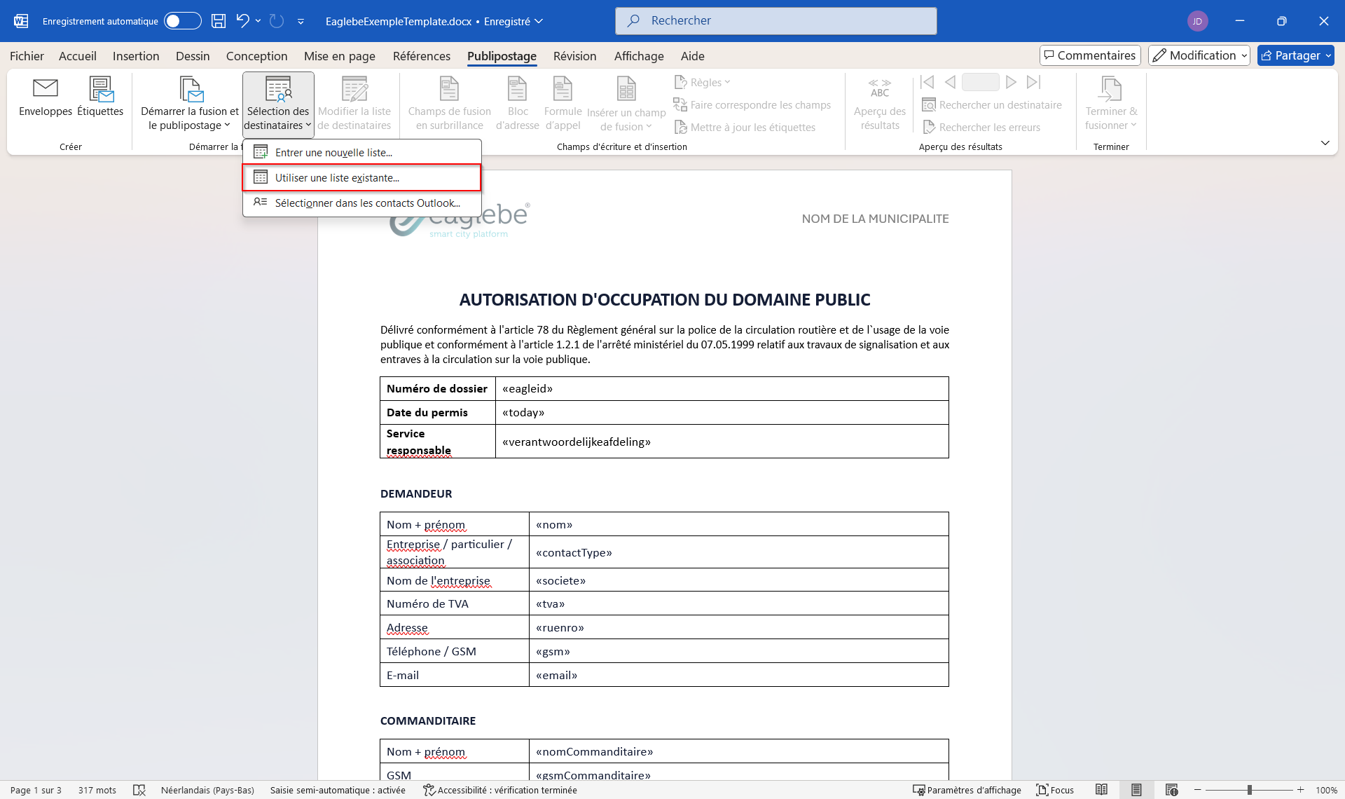Image resolution: width=1345 pixels, height=799 pixels.
Task: Click the Commentaires button
Action: pyautogui.click(x=1090, y=55)
